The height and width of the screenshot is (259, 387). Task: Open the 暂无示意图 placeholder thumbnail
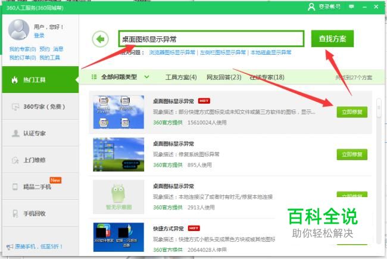118,197
